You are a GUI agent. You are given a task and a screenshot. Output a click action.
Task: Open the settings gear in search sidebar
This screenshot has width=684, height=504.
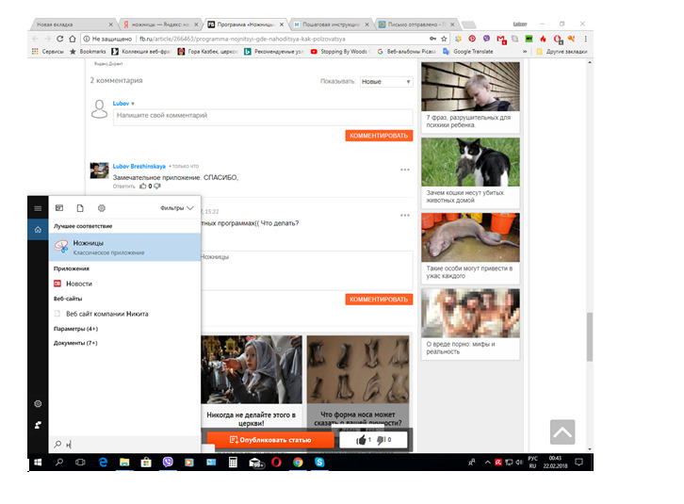tap(38, 403)
